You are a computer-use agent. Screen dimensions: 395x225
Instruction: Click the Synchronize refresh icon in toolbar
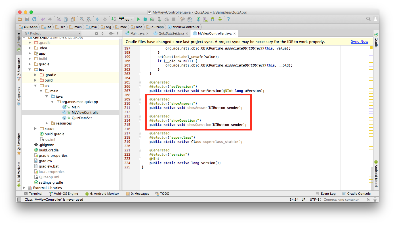(34, 19)
